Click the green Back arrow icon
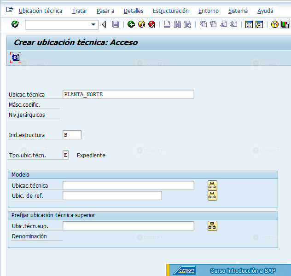This screenshot has width=291, height=276. coord(131,24)
